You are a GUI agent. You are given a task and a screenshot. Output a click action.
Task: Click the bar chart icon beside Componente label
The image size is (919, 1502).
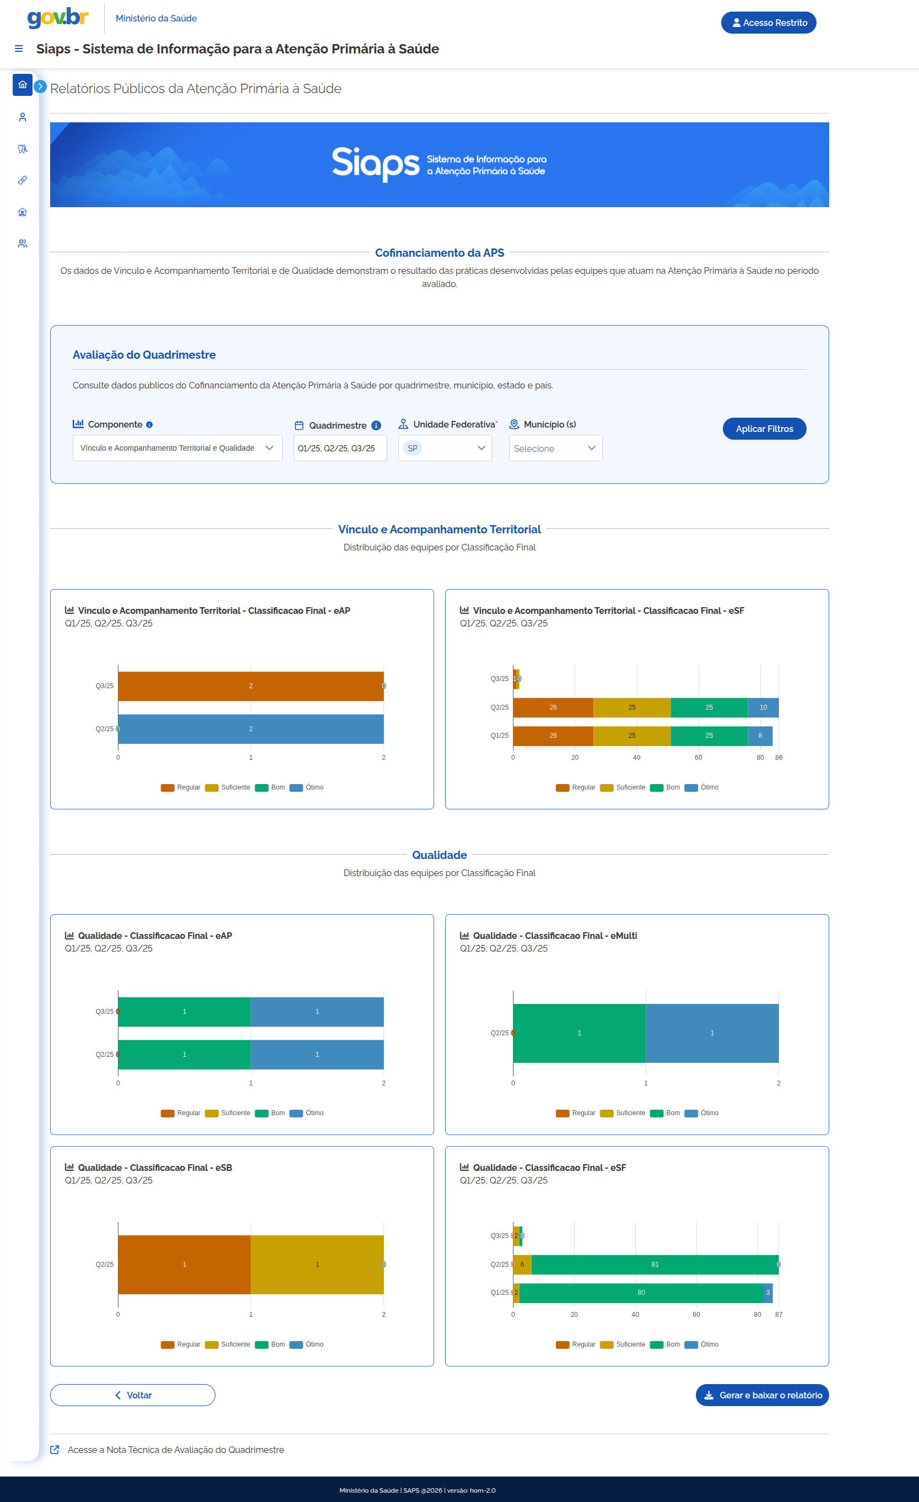[x=78, y=424]
